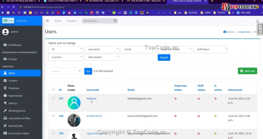Click the browser forward arrow

[8, 7]
